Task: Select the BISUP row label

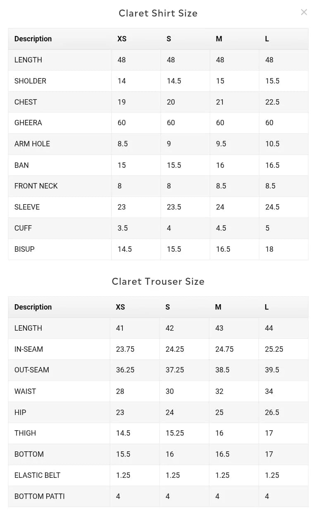Action: pos(24,249)
